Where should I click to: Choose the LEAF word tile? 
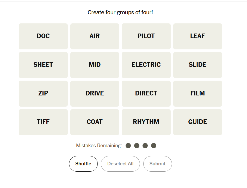(x=197, y=36)
